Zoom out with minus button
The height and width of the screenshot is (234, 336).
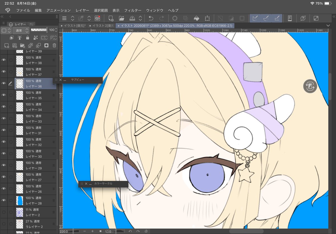tap(84, 231)
